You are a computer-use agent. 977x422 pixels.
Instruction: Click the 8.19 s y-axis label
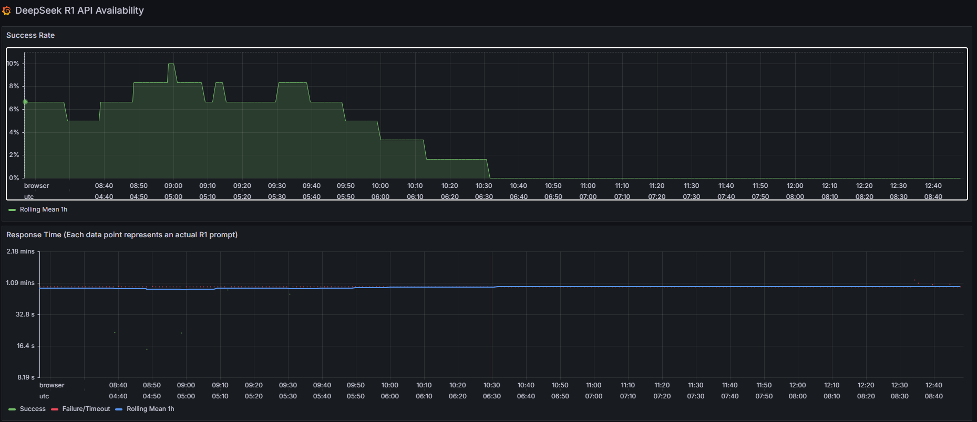tap(26, 377)
